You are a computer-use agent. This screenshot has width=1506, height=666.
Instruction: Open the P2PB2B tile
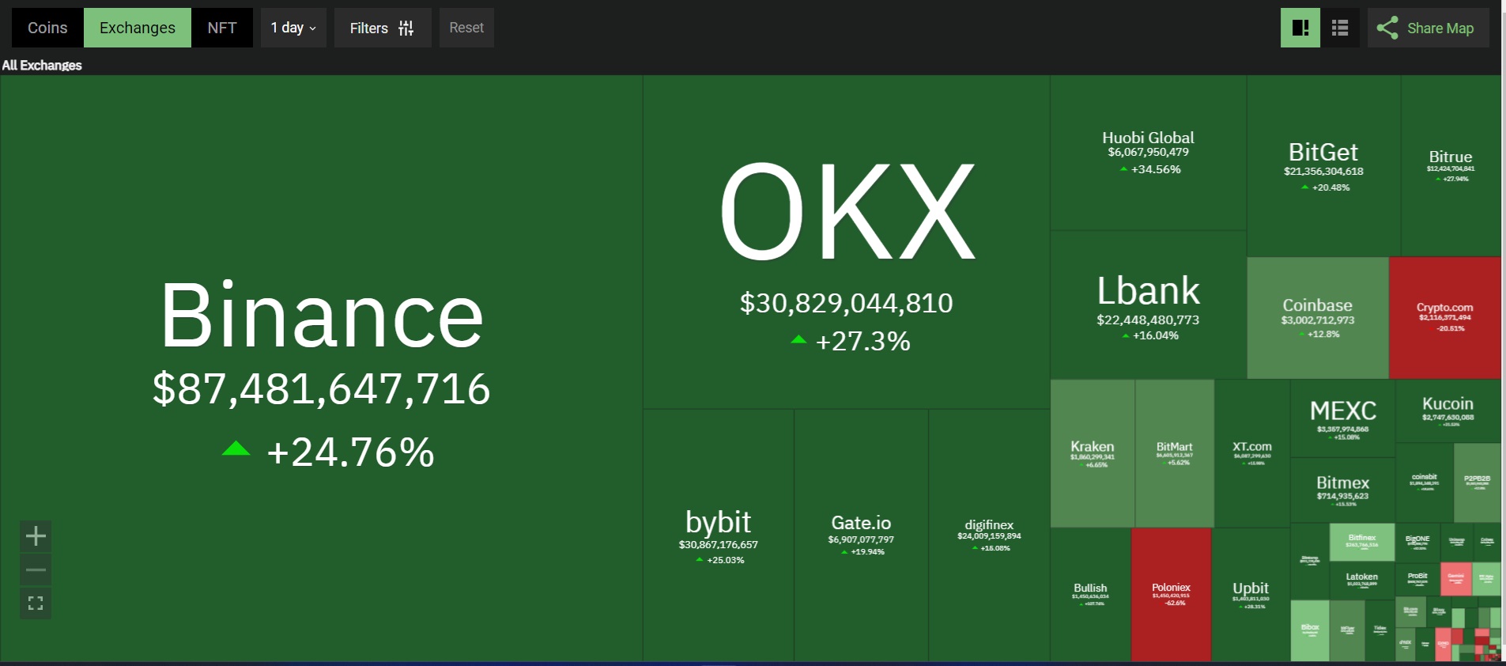point(1477,482)
